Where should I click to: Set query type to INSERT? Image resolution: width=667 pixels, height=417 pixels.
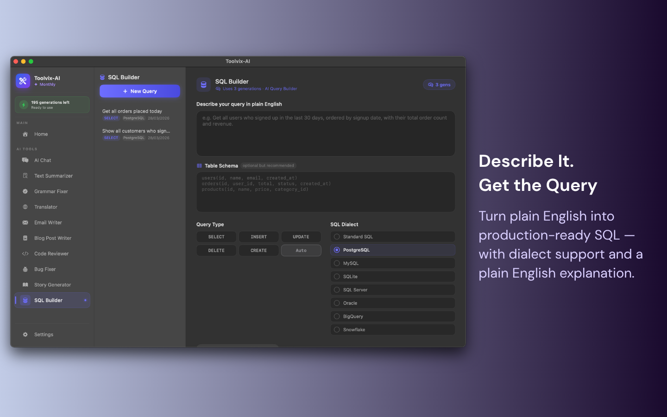(x=259, y=237)
